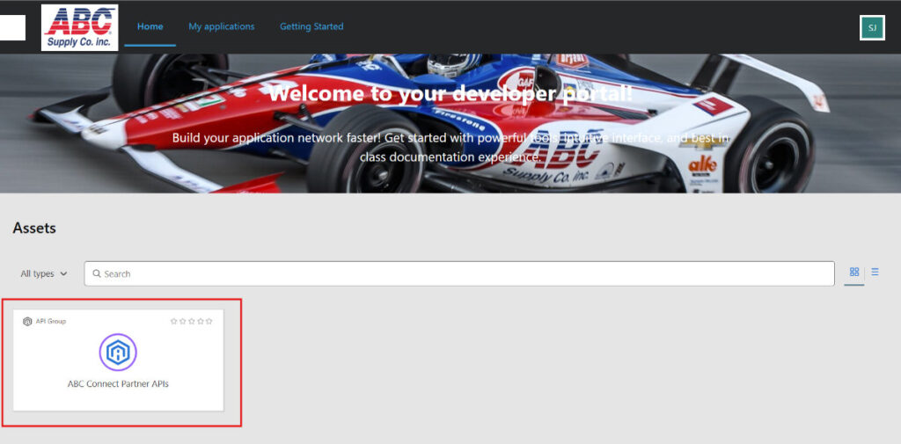
Task: Focus the assets Search field
Action: pos(459,274)
